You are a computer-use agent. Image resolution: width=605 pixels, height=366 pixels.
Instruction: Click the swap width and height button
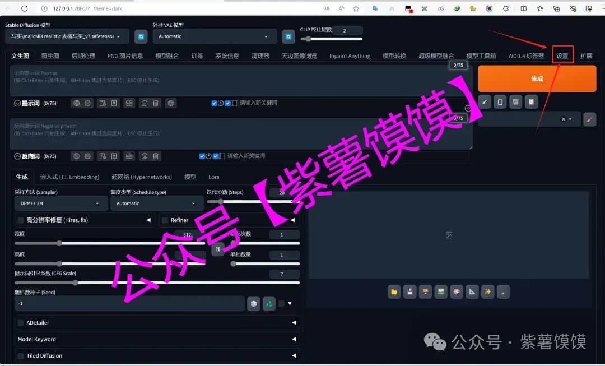tap(218, 249)
